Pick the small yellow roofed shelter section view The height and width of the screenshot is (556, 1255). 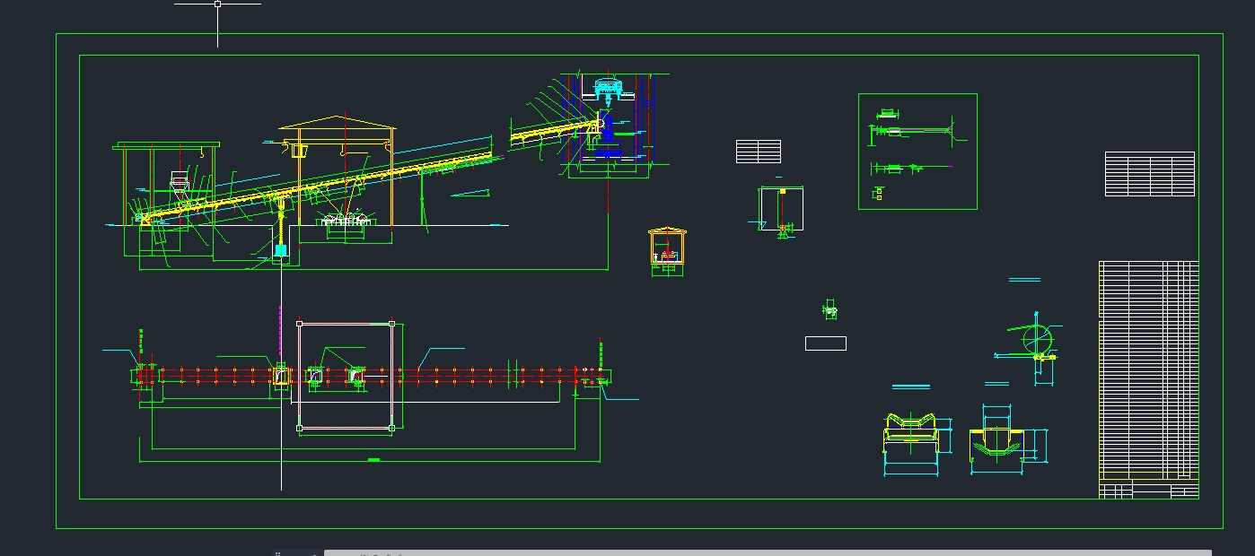point(666,248)
